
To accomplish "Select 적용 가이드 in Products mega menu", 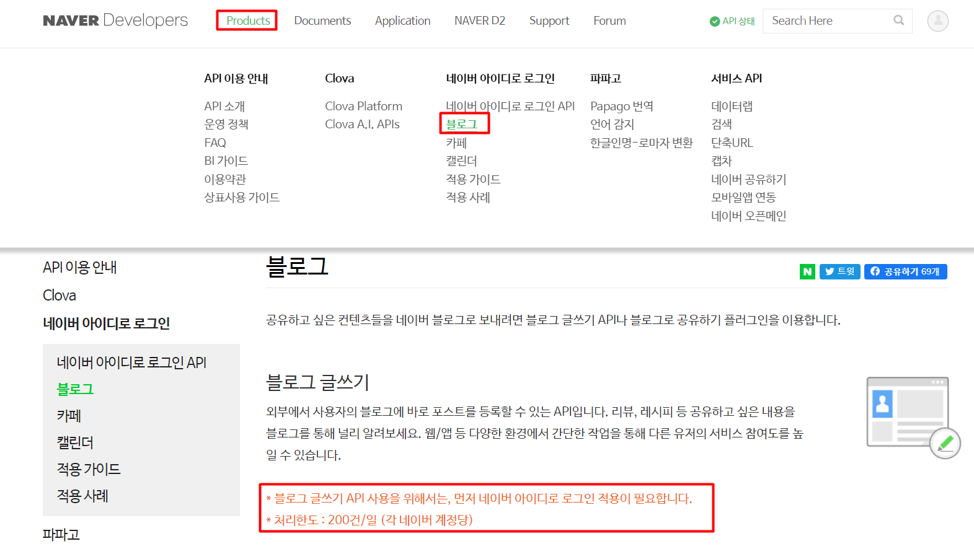I will [x=473, y=179].
